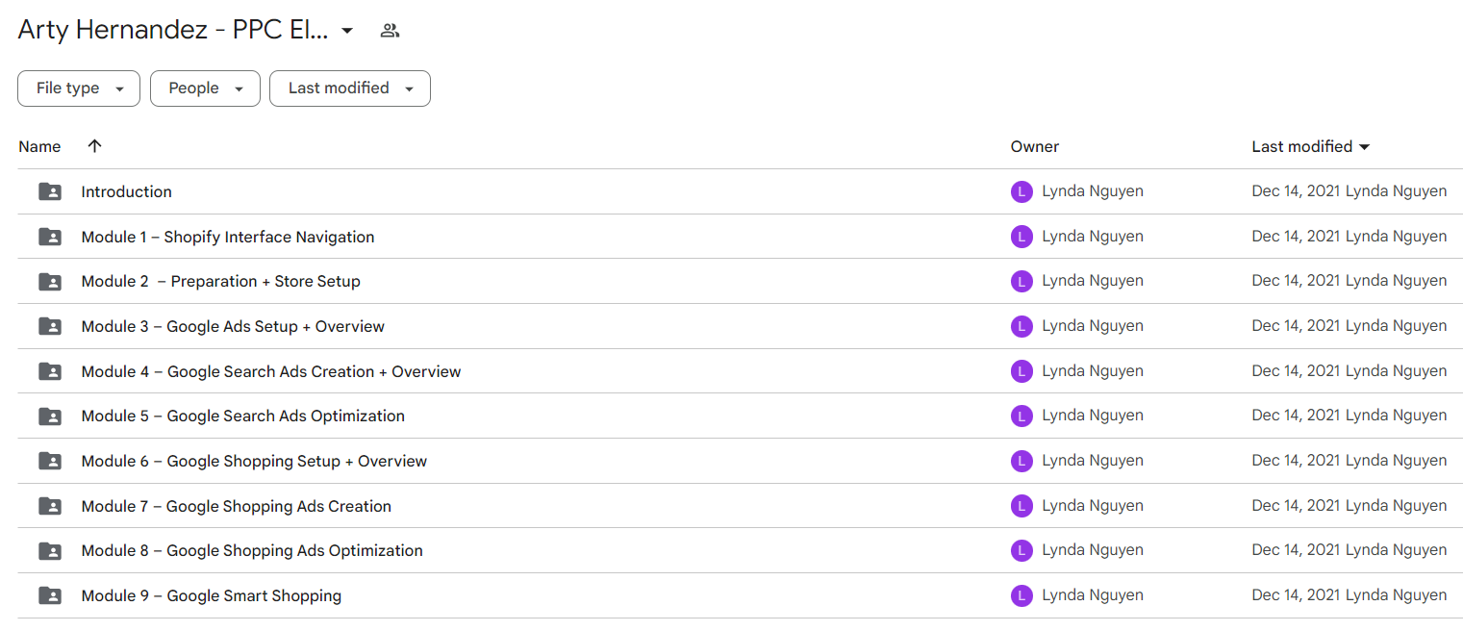Click owner avatar in the Module 9 row
Screen dimensions: 1463x631
(x=1022, y=595)
